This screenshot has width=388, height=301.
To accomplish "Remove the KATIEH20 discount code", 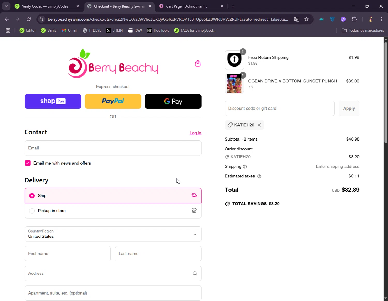I will [x=259, y=125].
